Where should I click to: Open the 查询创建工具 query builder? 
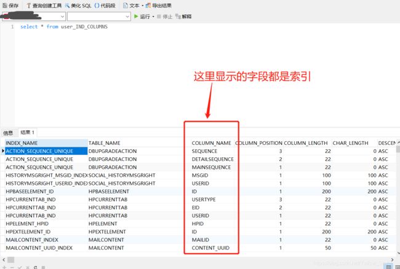[44, 6]
